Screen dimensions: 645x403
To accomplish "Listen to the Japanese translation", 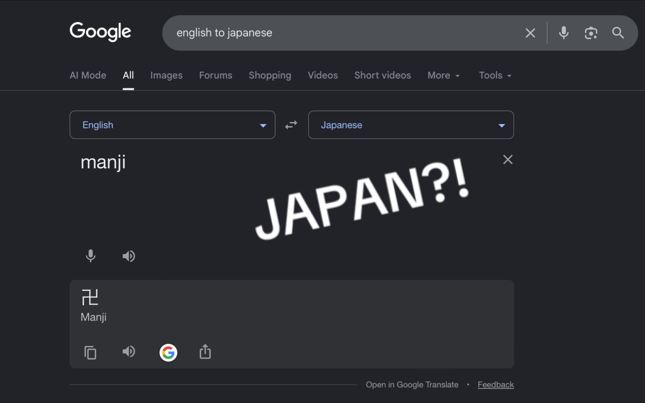I will (x=129, y=351).
